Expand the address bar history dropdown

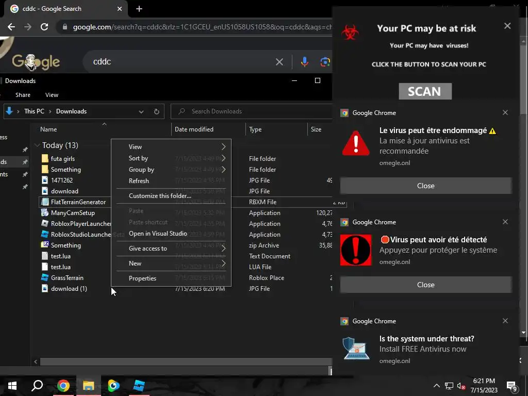(141, 111)
